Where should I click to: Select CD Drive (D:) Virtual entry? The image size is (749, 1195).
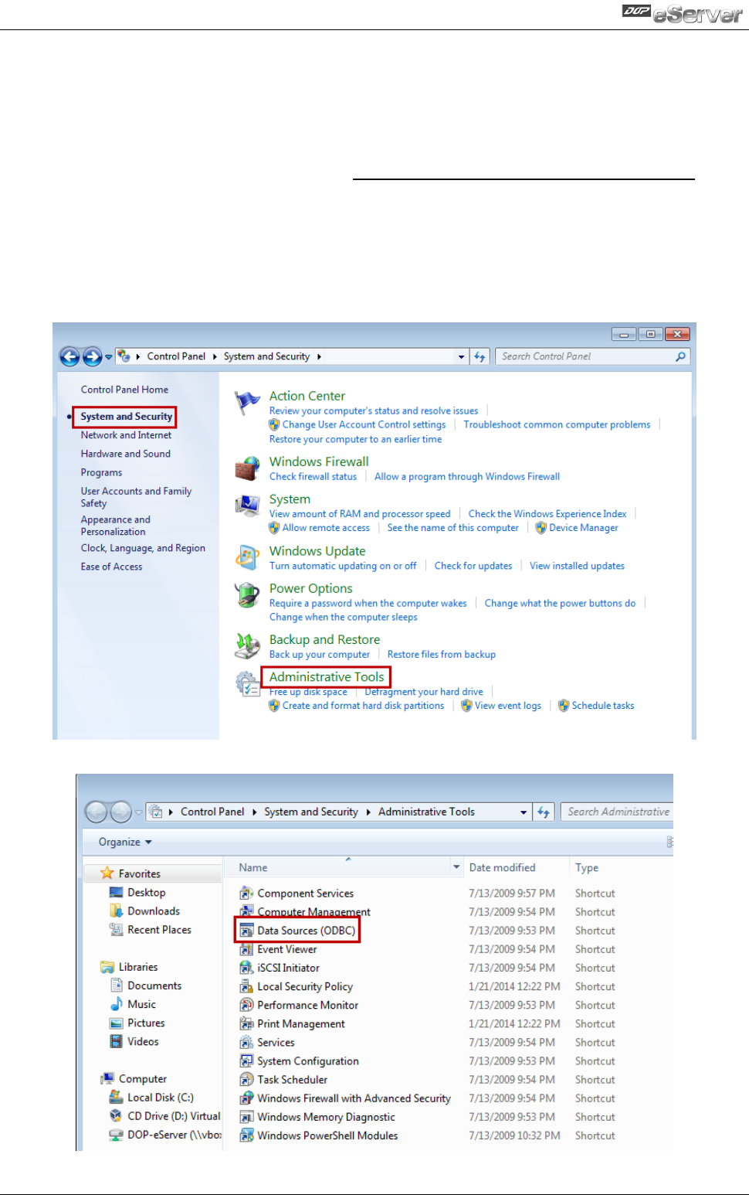pyautogui.click(x=174, y=1116)
